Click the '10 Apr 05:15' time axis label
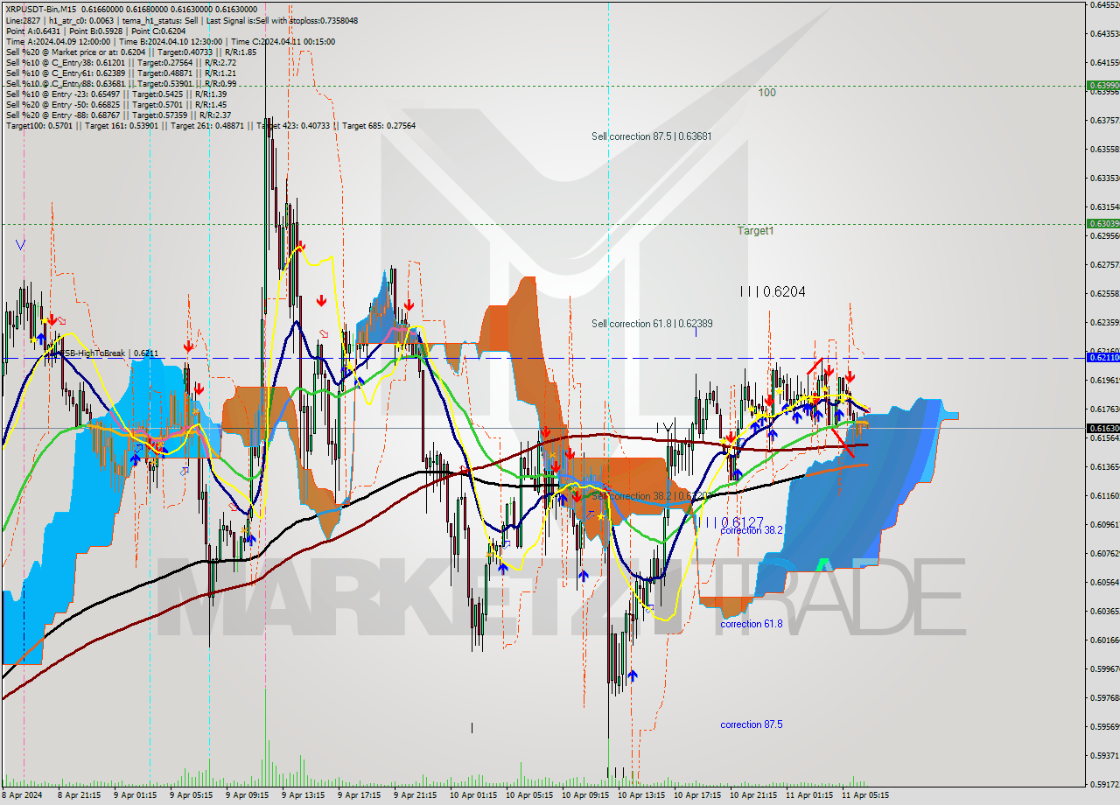Image resolution: width=1120 pixels, height=805 pixels. point(529,795)
